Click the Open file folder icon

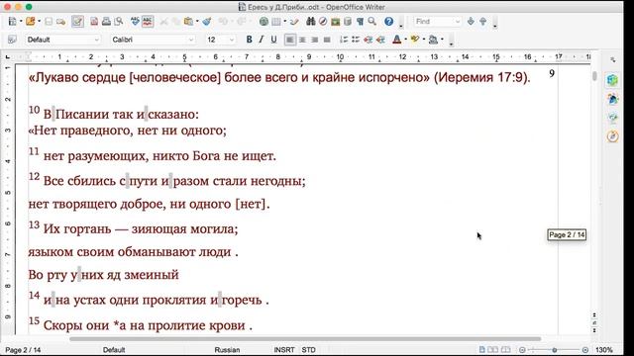(x=30, y=22)
